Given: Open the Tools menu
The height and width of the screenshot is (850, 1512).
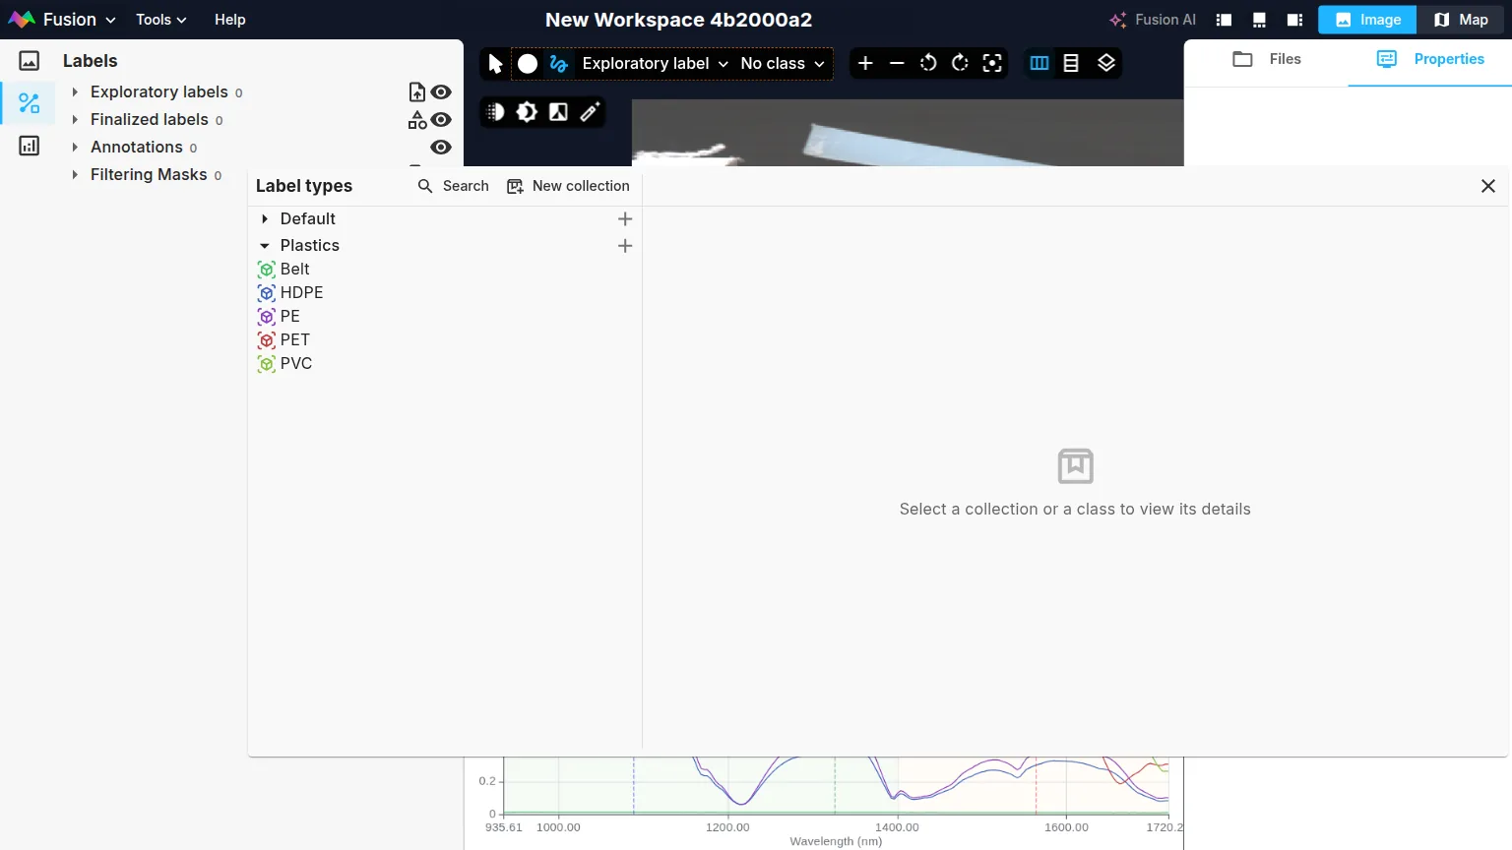Looking at the screenshot, I should [160, 20].
